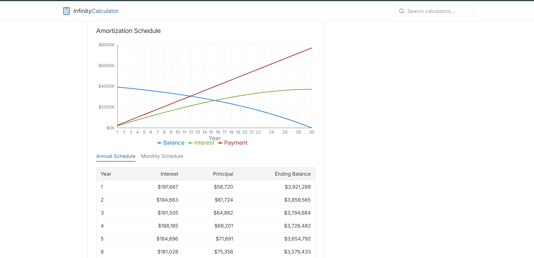Click the Search calculators input field
Viewport: 534px width, 258px height.
tap(434, 11)
